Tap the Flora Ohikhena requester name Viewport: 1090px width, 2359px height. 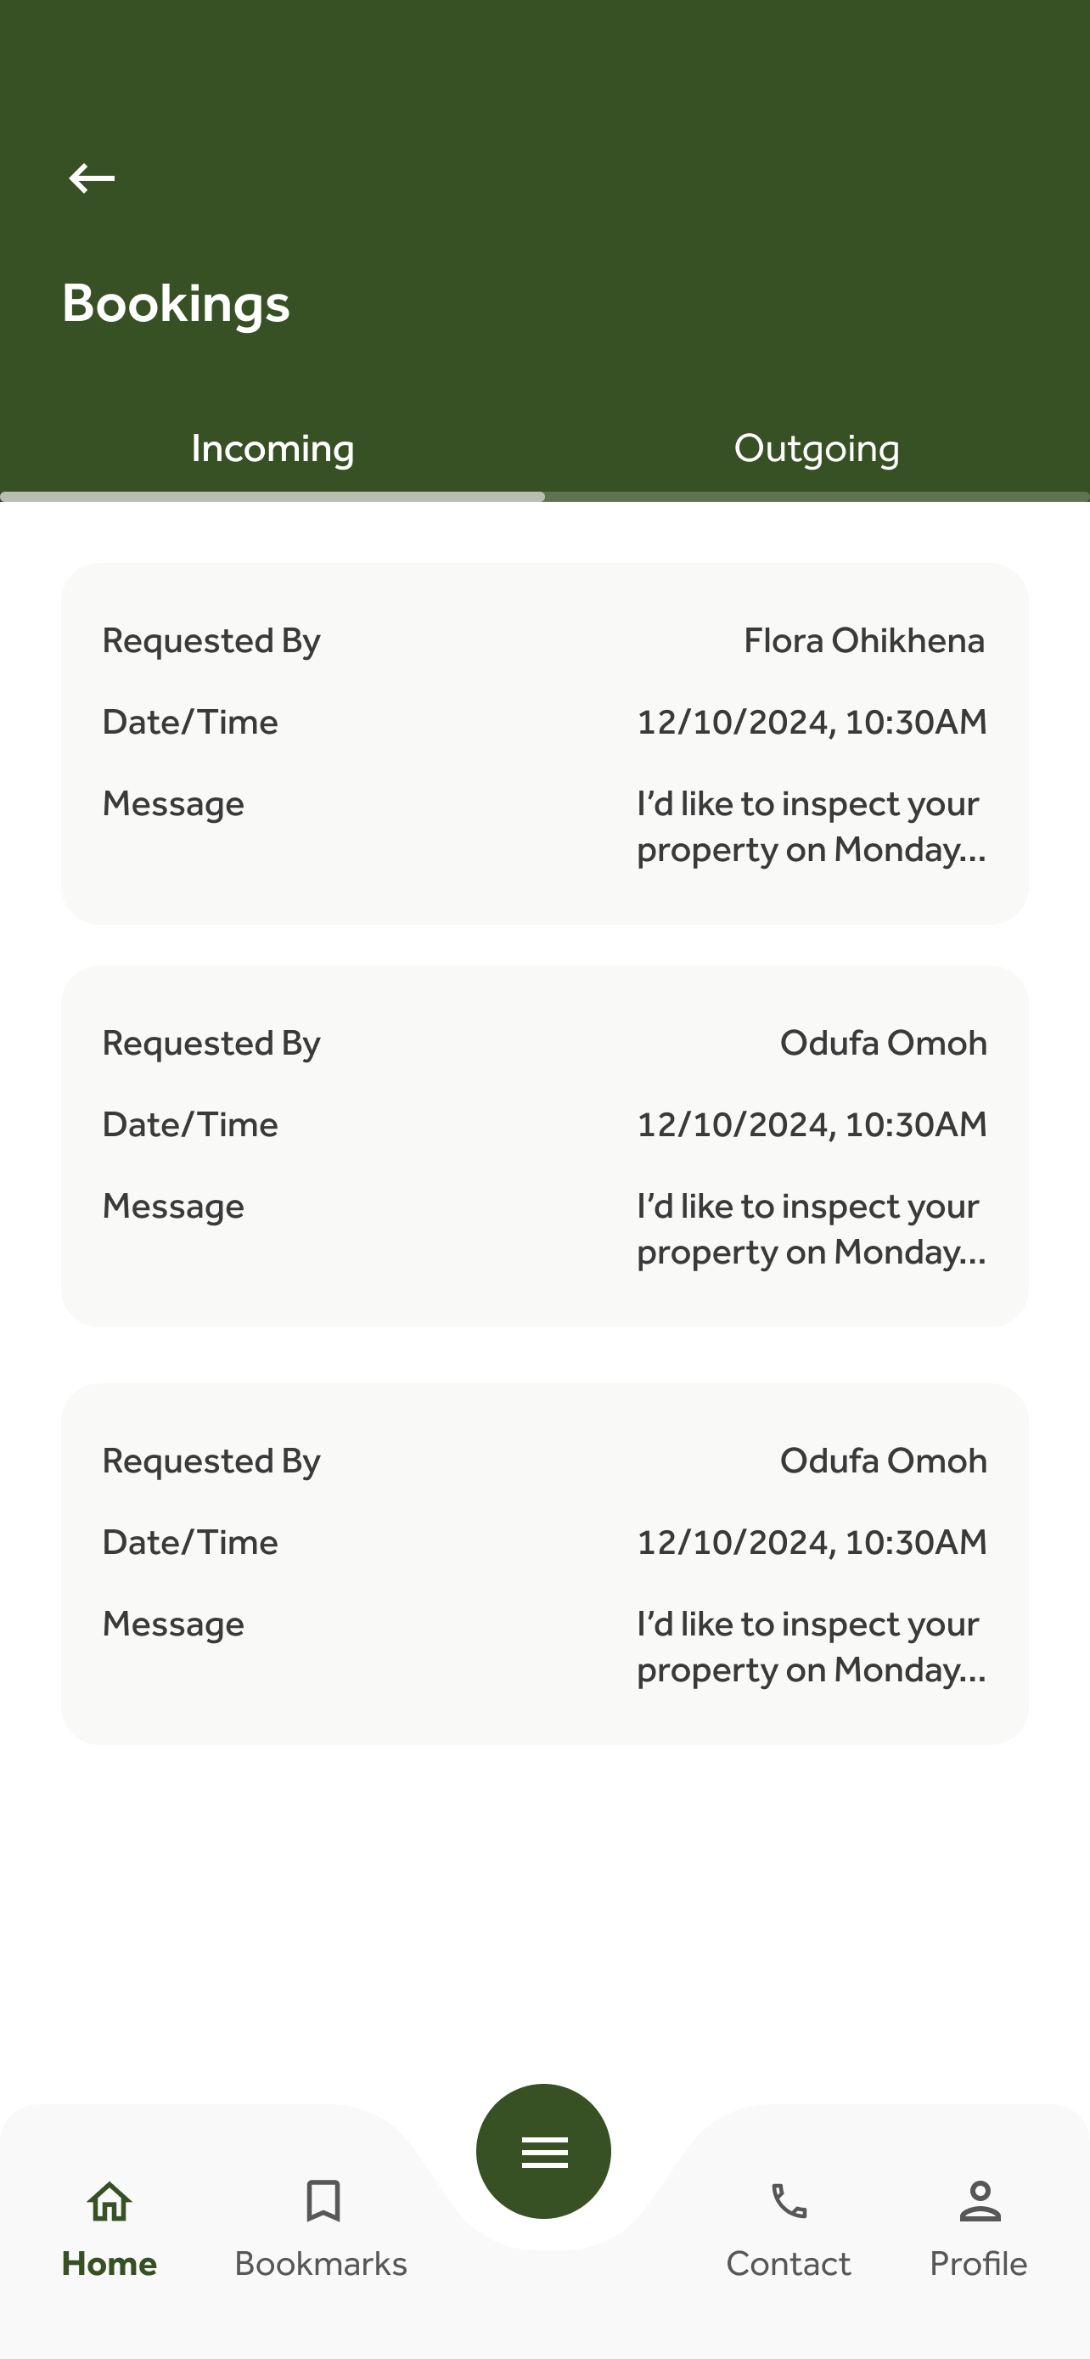[864, 641]
